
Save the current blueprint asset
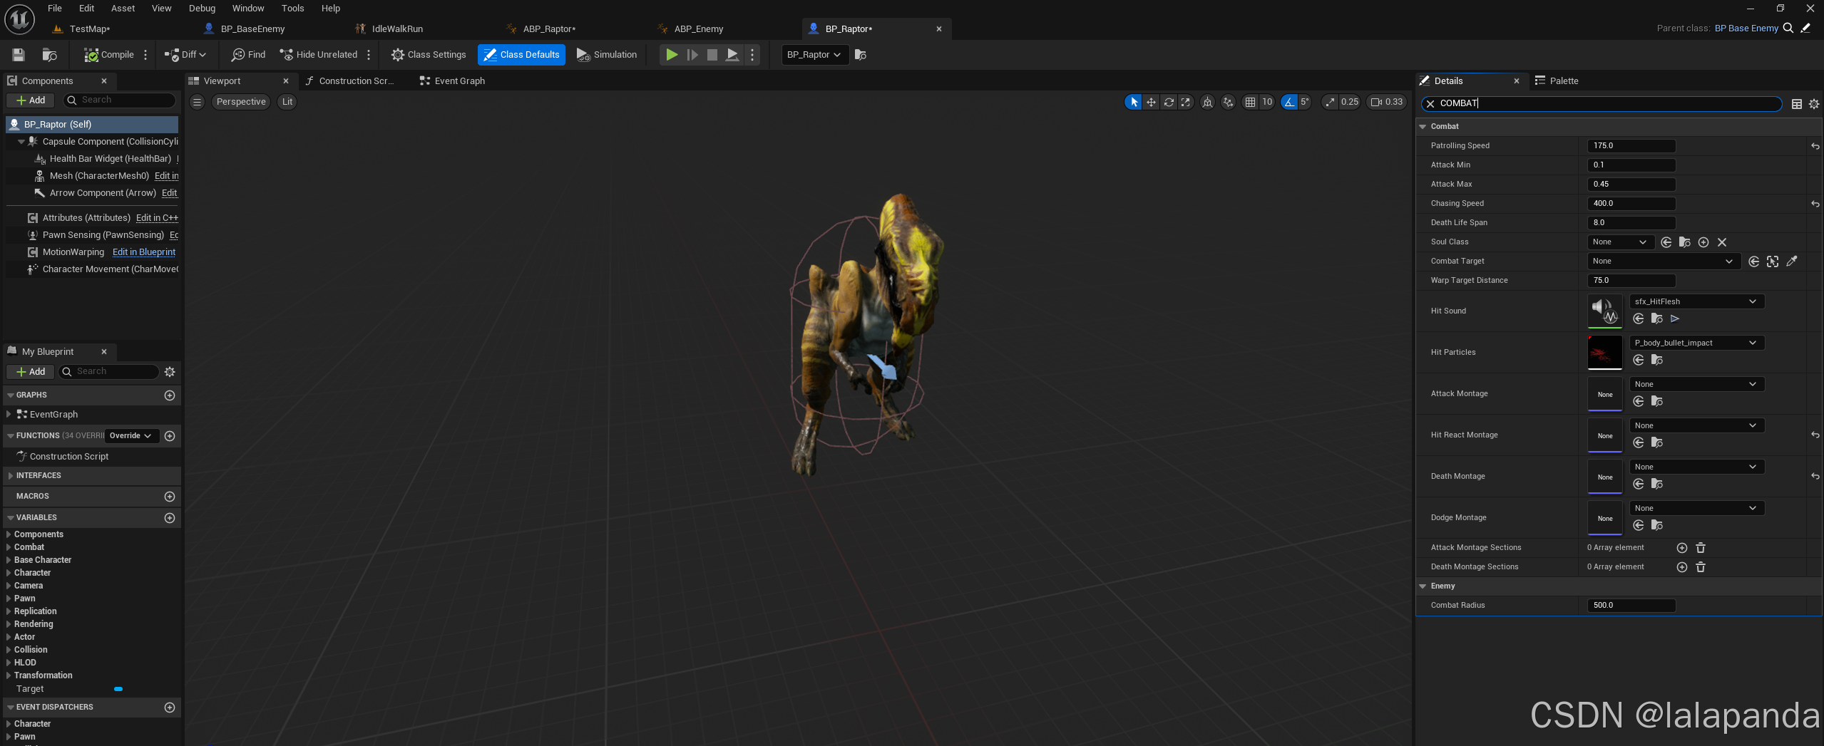tap(19, 55)
